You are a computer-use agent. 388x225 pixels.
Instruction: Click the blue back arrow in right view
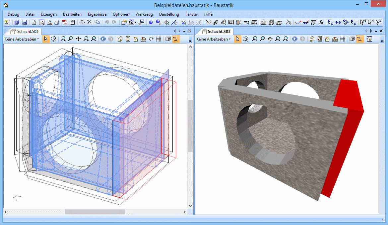click(294, 39)
